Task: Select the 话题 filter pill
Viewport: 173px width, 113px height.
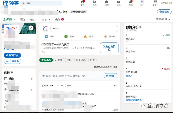Action: (x=69, y=60)
